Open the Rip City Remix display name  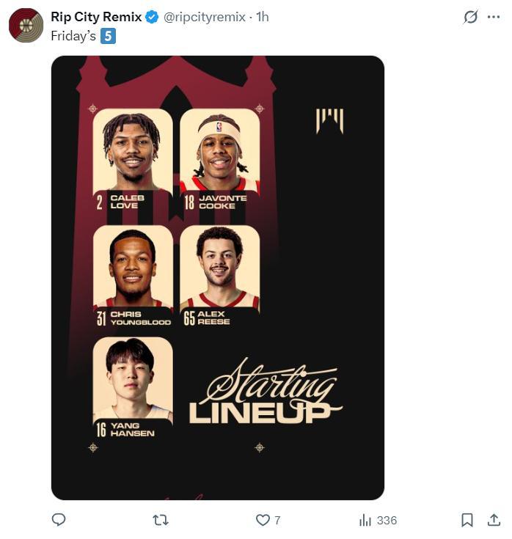[x=96, y=17]
